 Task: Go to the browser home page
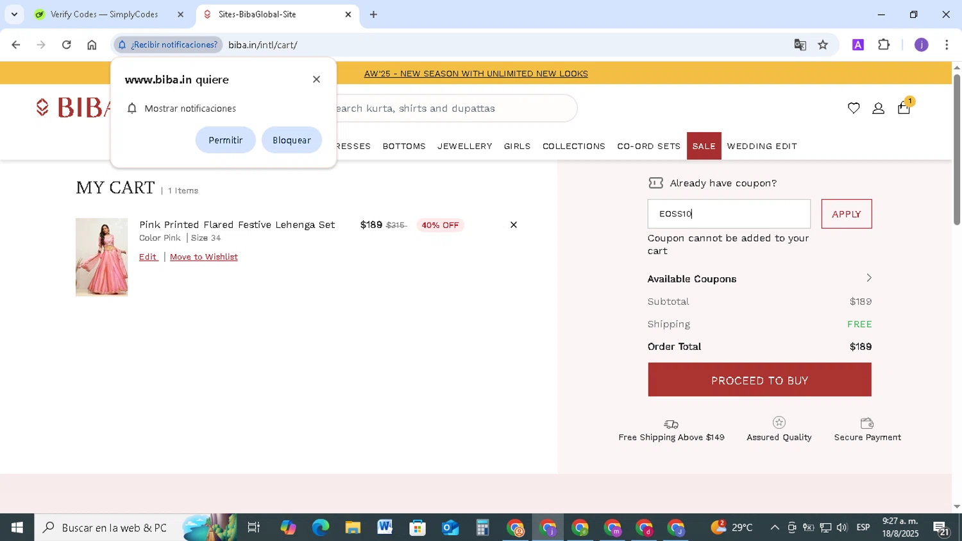[x=92, y=45]
